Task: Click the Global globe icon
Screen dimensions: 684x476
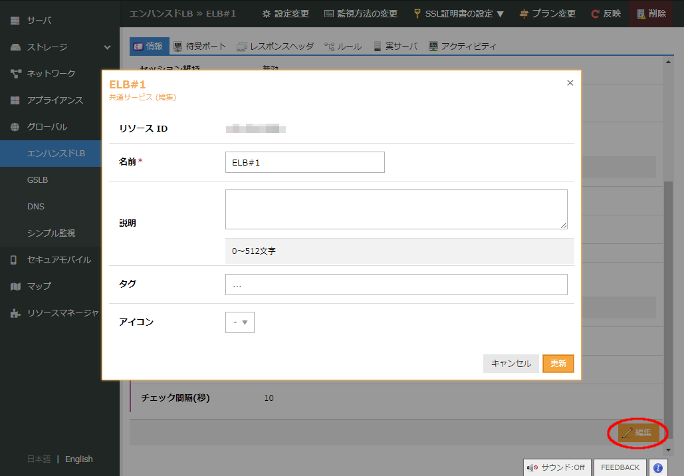Action: click(x=15, y=127)
